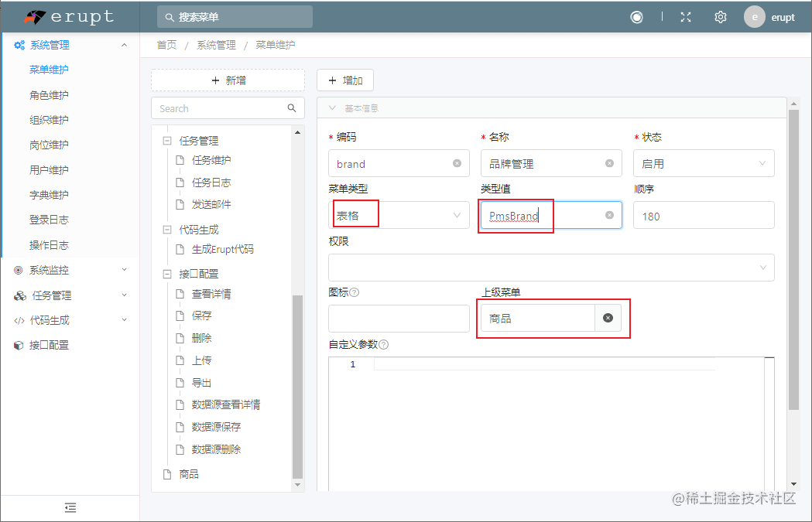Click the search icon in menu search box
Viewport: 812px width, 522px height.
point(170,17)
